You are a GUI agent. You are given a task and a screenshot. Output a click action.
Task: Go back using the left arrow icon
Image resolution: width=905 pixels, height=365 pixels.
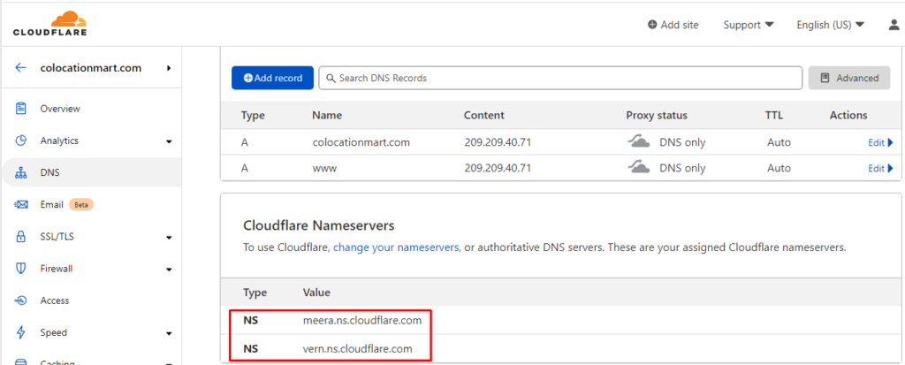(21, 67)
